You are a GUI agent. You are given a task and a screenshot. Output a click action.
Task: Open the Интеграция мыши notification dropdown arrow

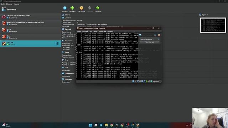pos(158,39)
